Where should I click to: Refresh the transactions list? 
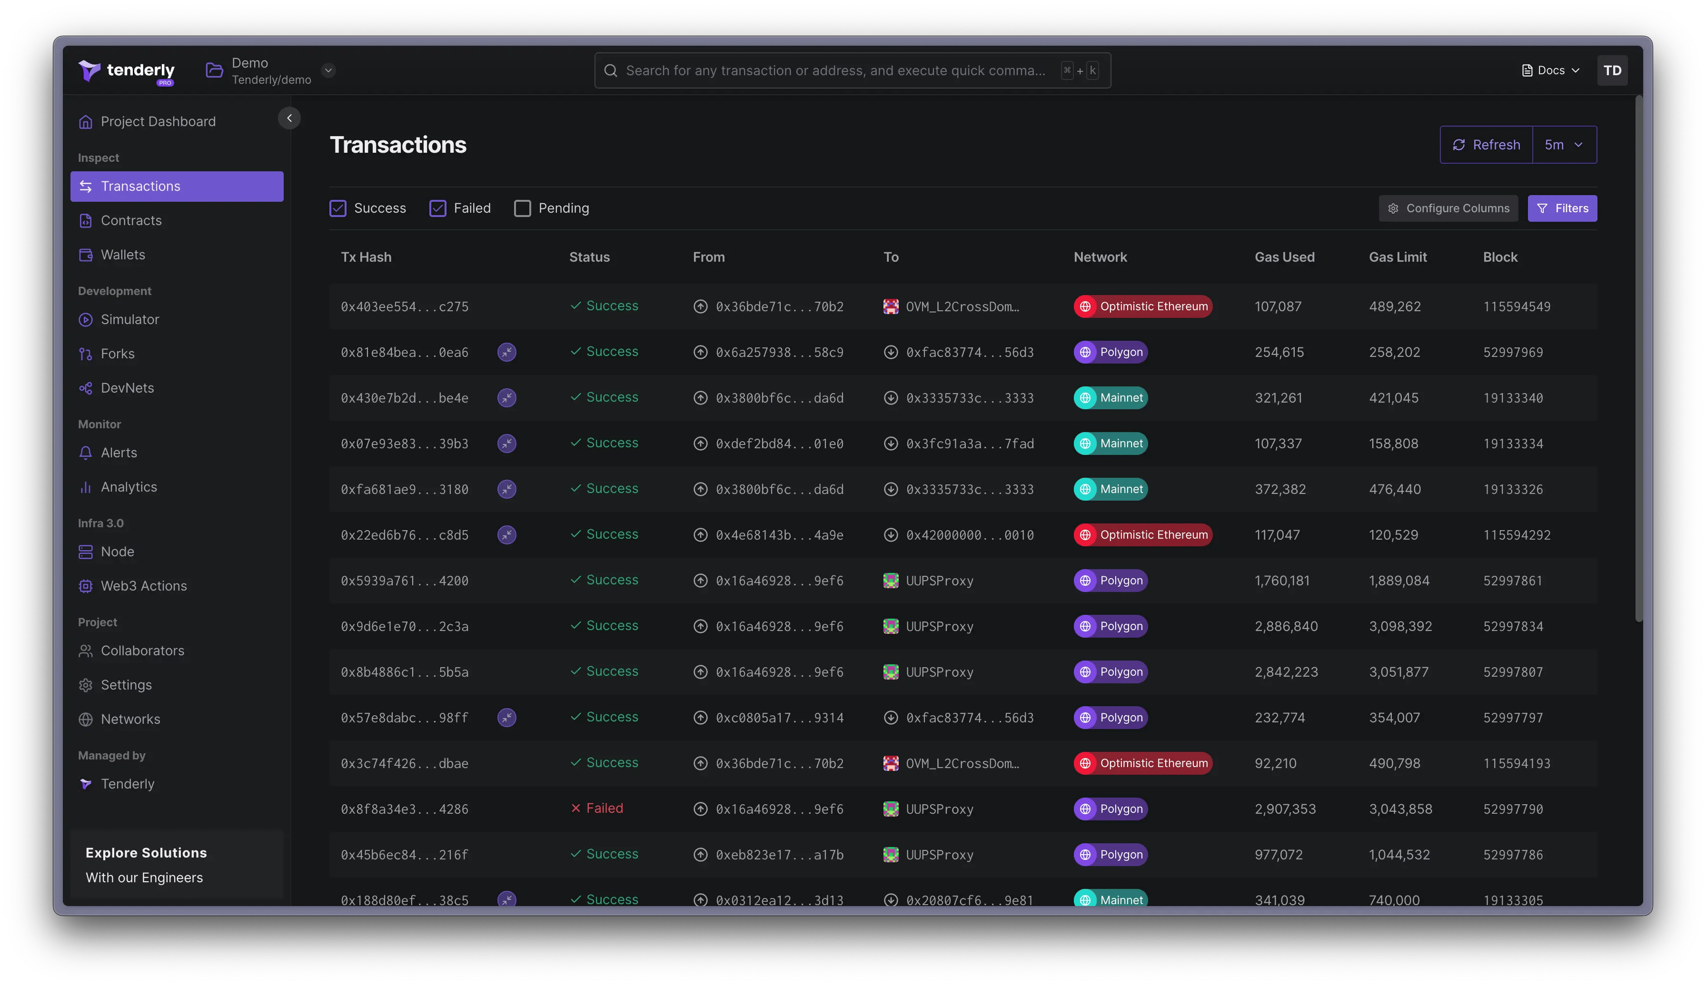point(1486,145)
